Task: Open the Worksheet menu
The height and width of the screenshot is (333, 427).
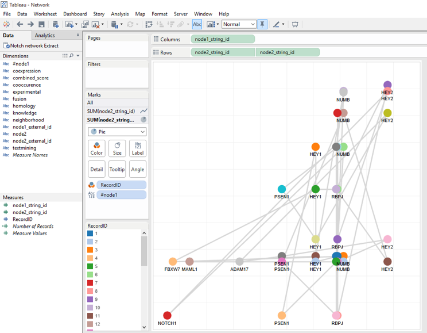Action: point(45,14)
